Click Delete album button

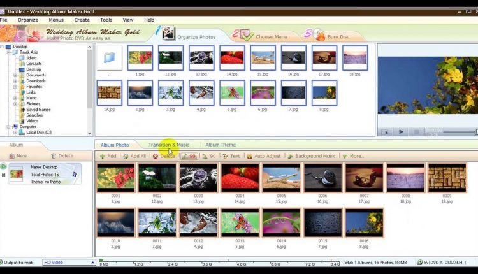(x=62, y=155)
